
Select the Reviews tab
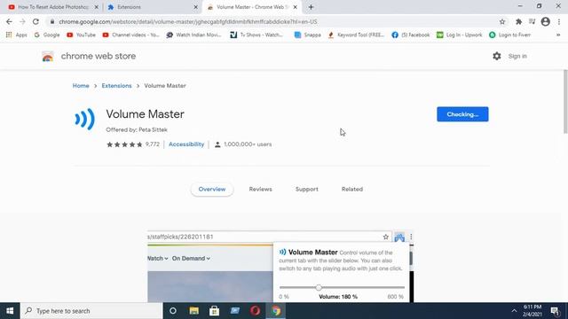pos(260,189)
